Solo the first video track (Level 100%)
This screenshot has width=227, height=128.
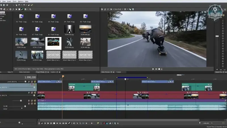35,82
